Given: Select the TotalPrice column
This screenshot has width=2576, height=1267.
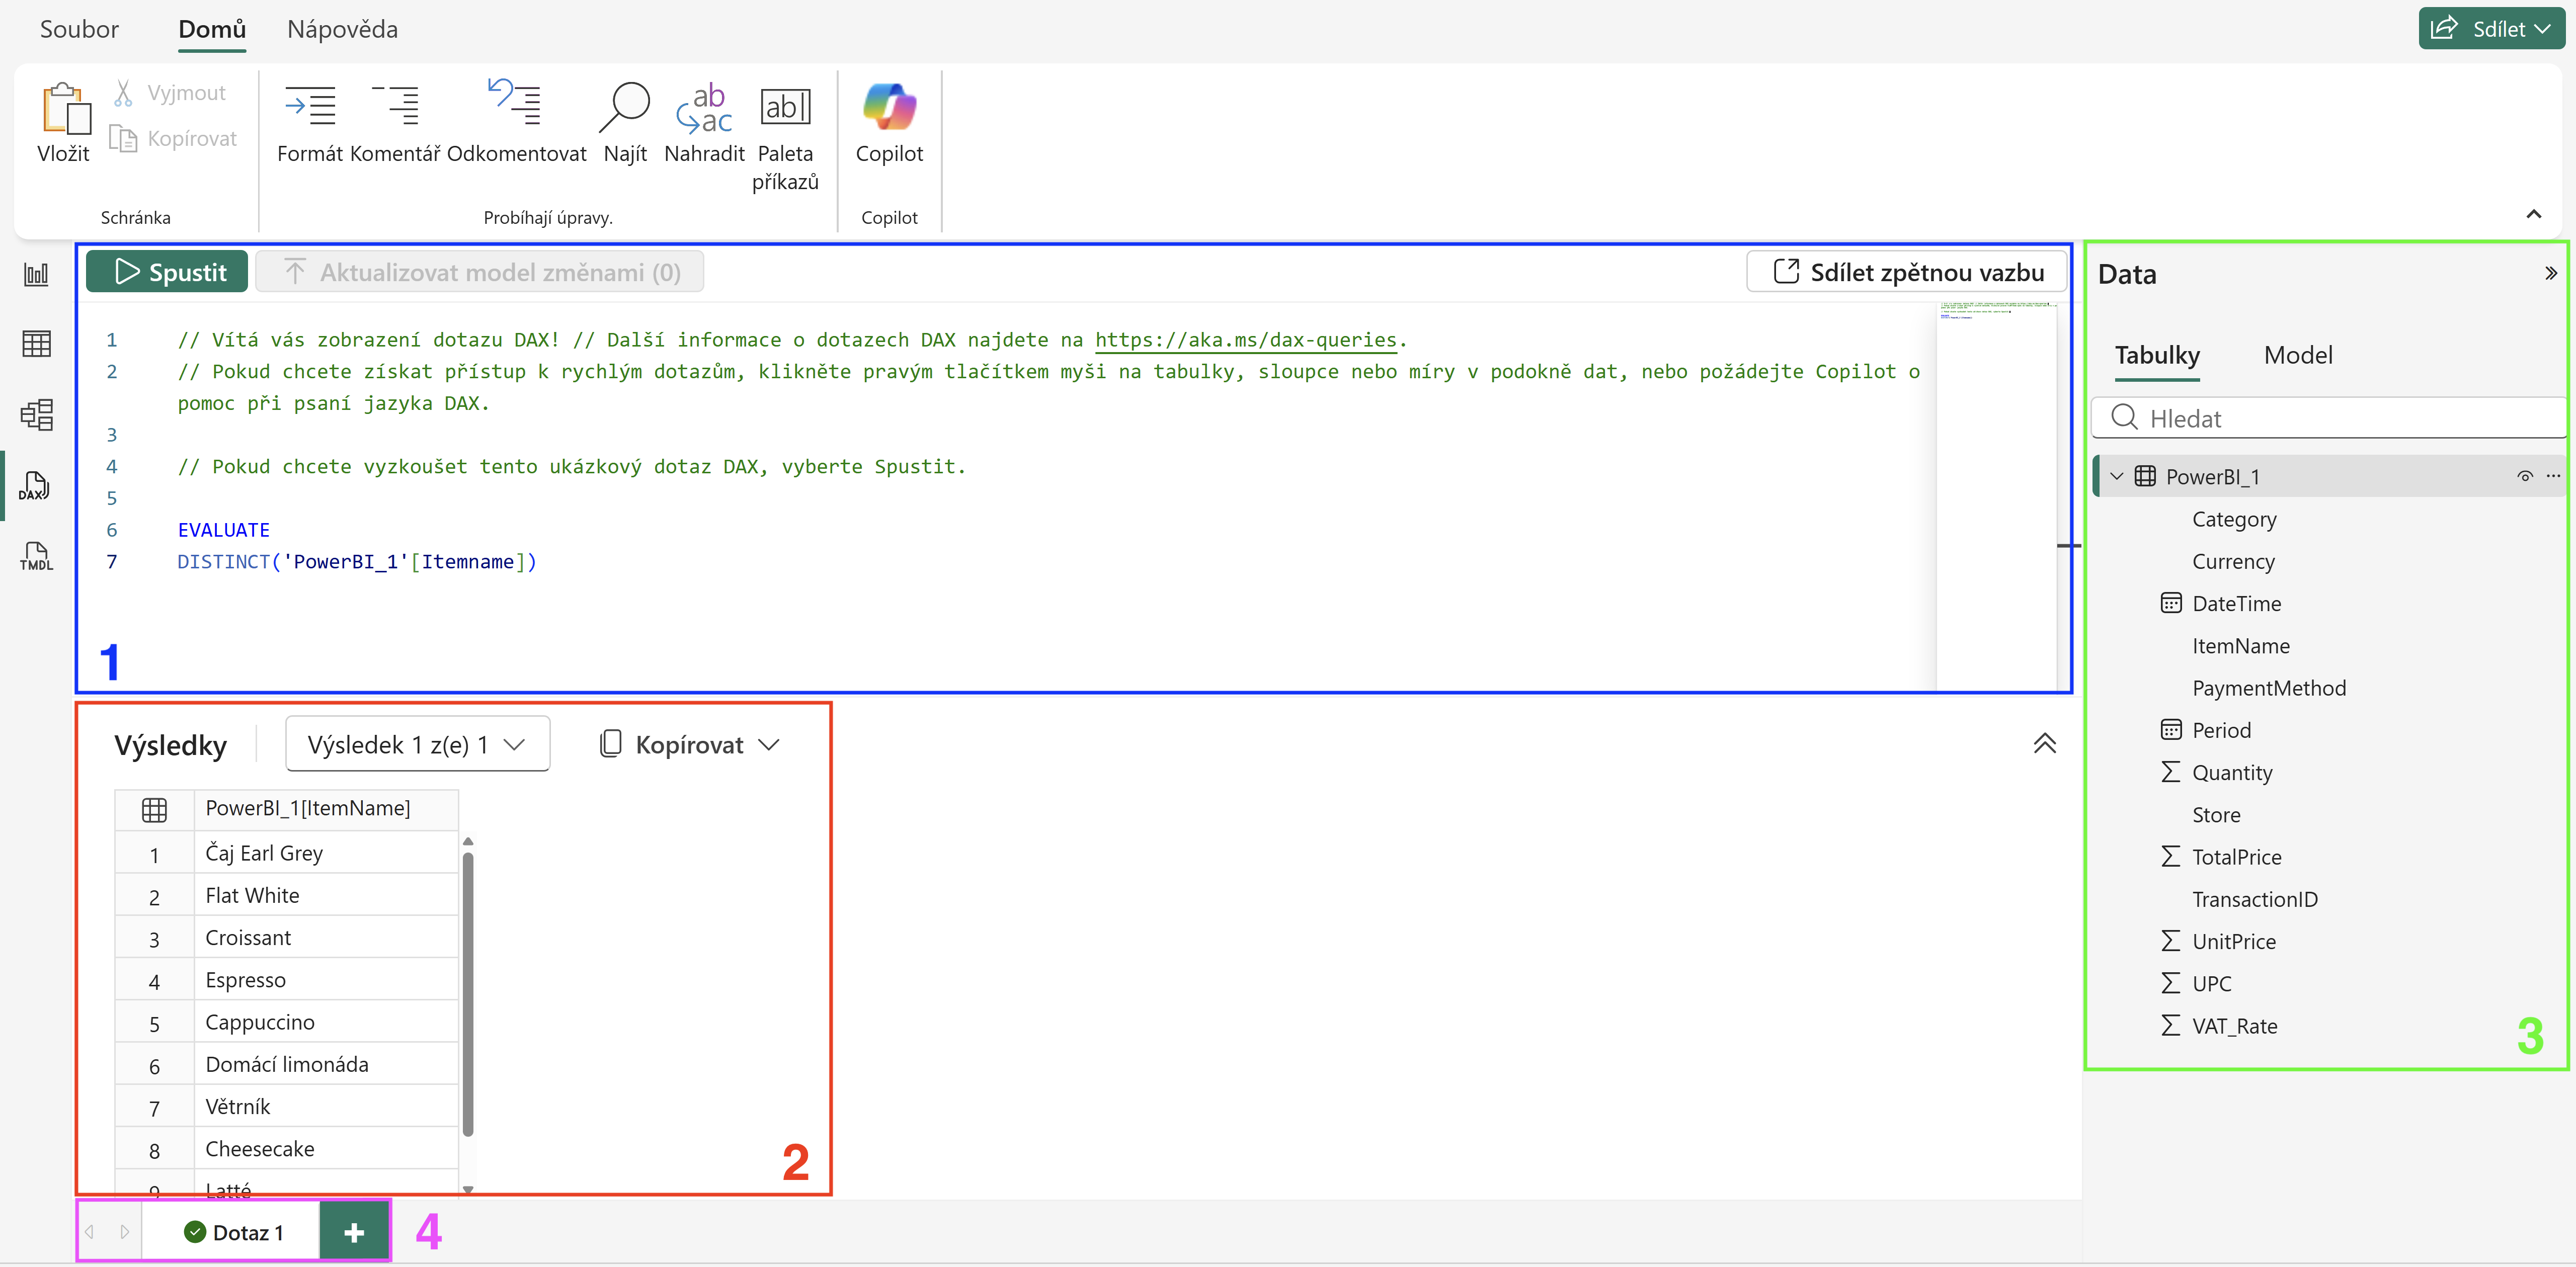Looking at the screenshot, I should 2236,857.
